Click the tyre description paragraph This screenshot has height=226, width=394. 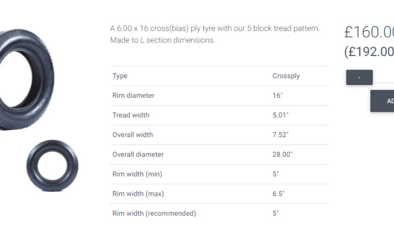coord(215,34)
